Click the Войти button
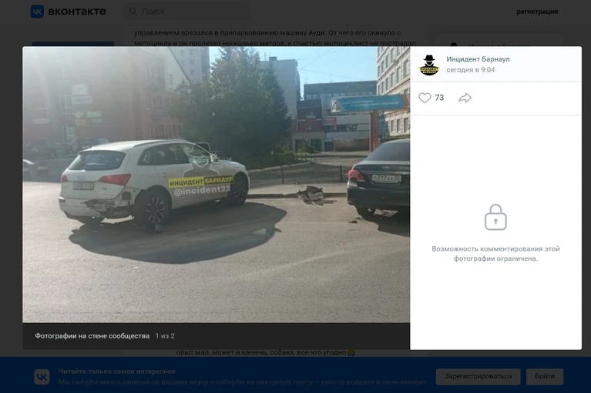This screenshot has height=393, width=591. pyautogui.click(x=545, y=376)
